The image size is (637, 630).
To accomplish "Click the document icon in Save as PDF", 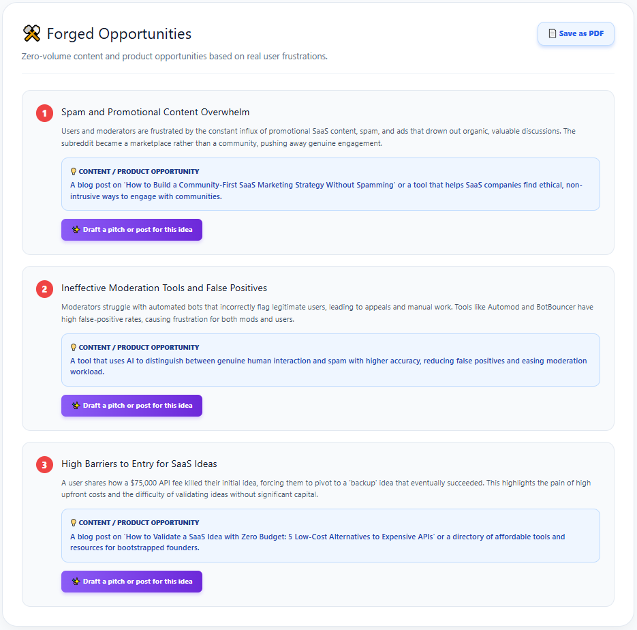I will (x=552, y=33).
